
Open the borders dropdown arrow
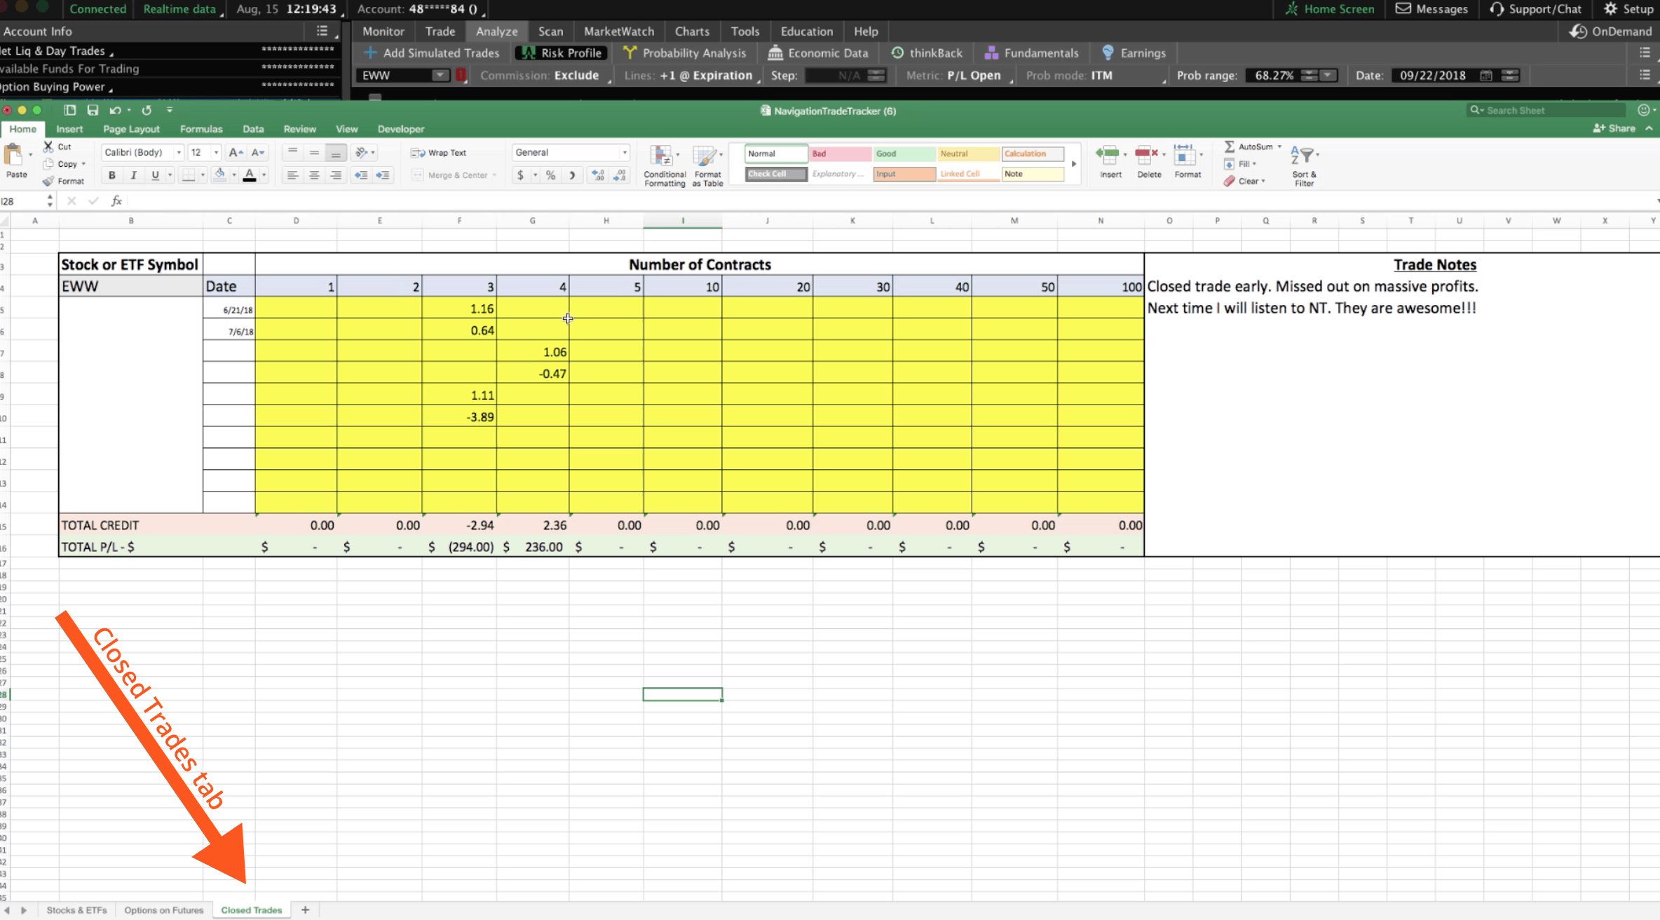(x=203, y=175)
